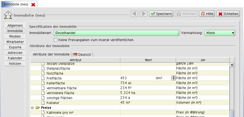Click the forward arrow navigation button

[144, 14]
